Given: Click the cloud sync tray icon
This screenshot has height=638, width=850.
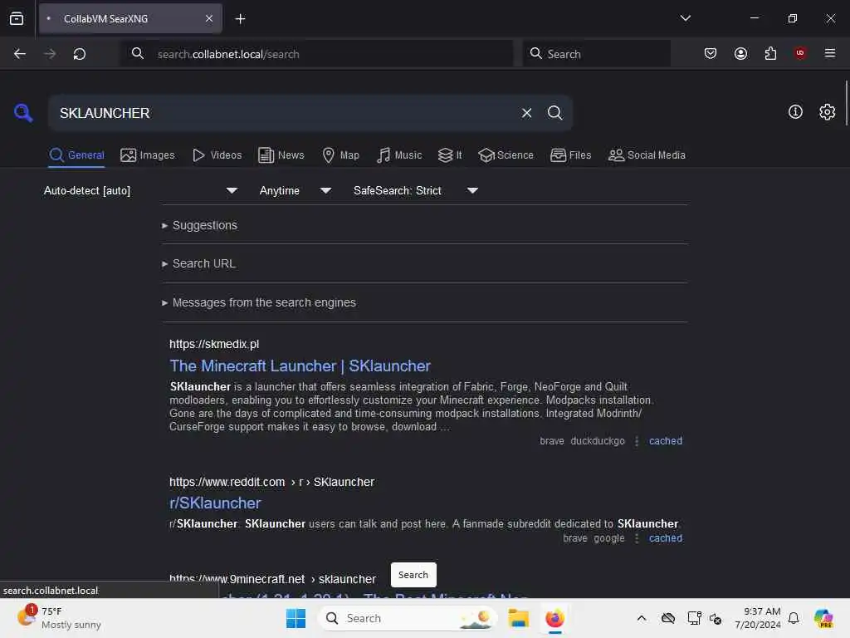Looking at the screenshot, I should click(668, 618).
